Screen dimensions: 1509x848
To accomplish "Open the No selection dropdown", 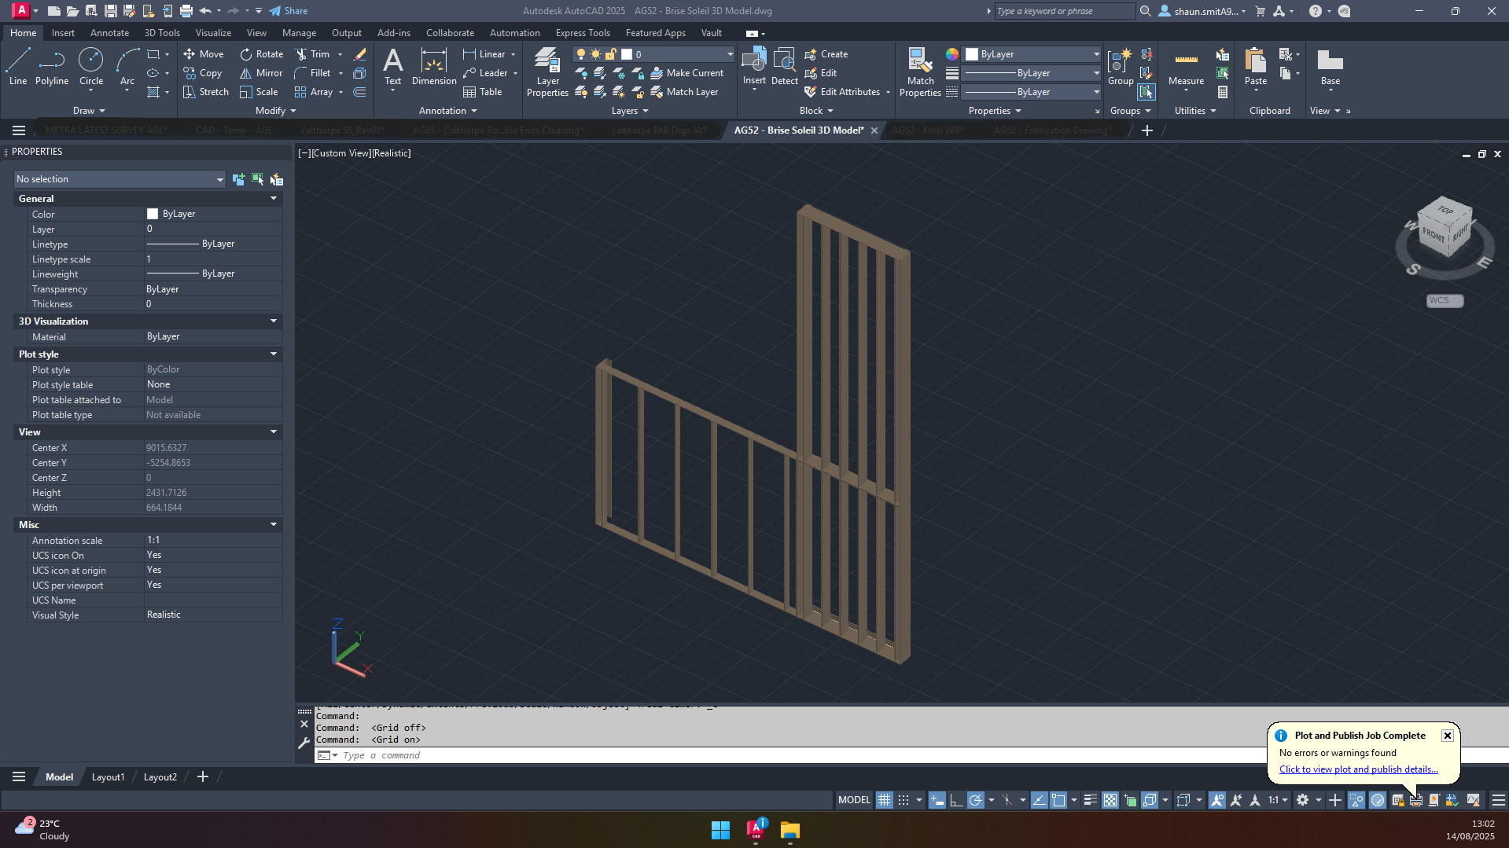I will pos(120,179).
